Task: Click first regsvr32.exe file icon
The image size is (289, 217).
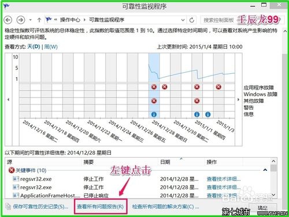Action: click(x=16, y=179)
